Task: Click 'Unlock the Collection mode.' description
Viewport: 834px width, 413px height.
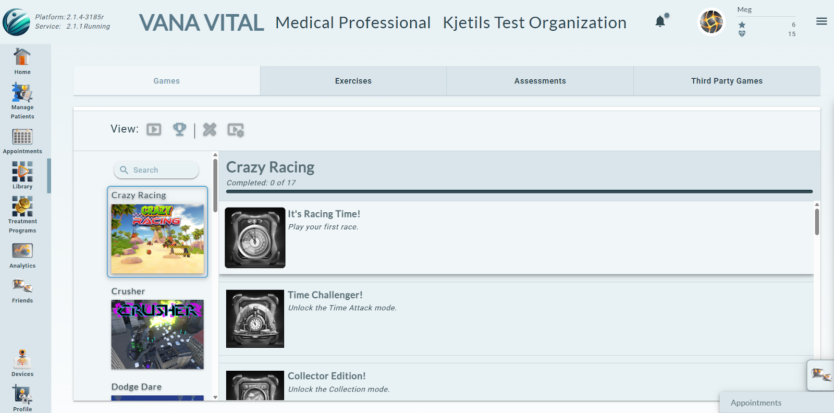Action: click(339, 389)
